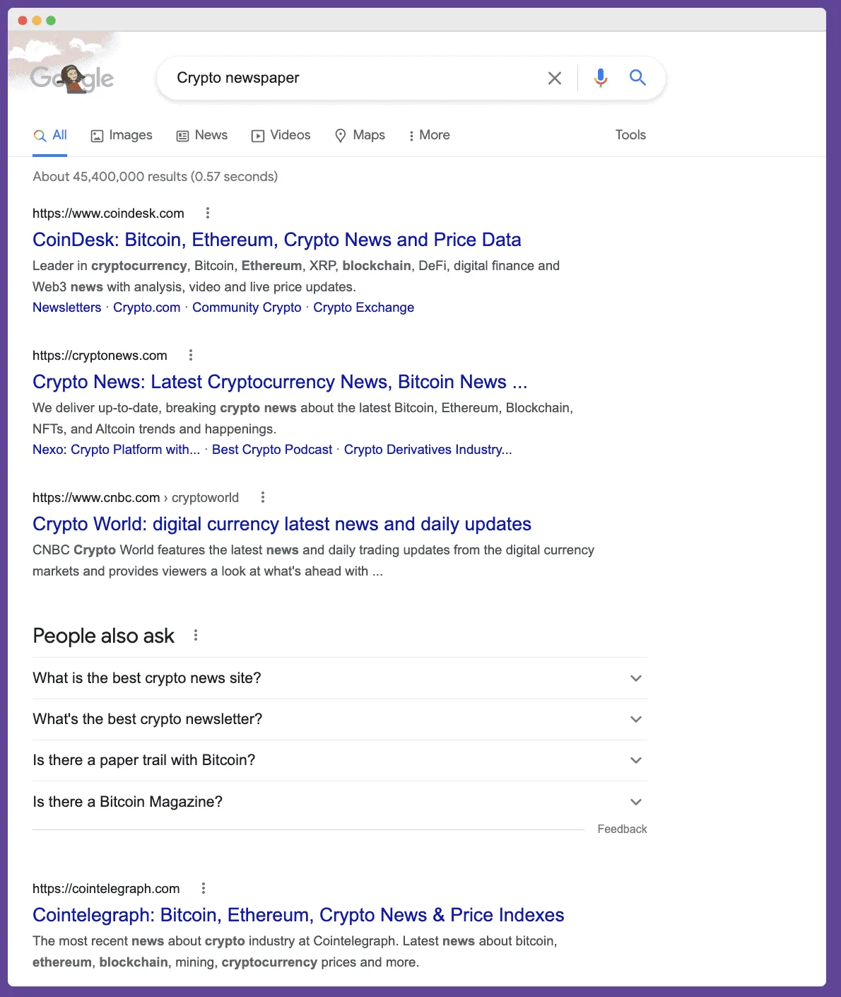Open the CoinDesk result link
Viewport: 841px width, 997px height.
[276, 240]
